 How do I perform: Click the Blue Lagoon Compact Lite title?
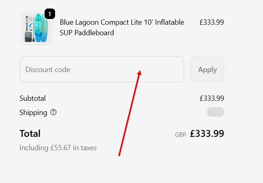[x=122, y=22]
